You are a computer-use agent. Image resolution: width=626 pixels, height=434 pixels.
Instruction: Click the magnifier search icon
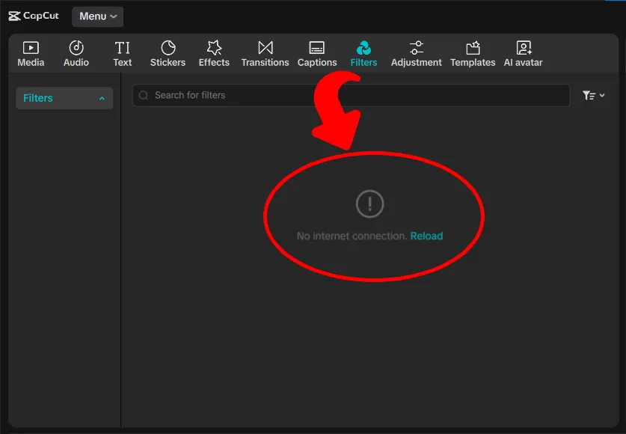[x=144, y=96]
